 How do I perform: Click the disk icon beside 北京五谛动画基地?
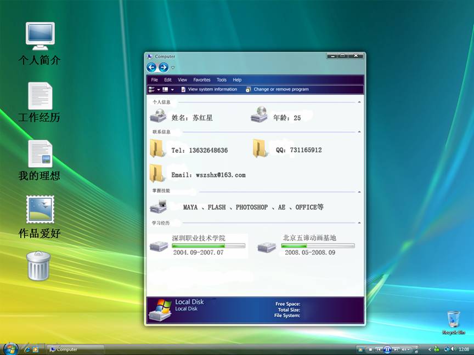coord(267,247)
